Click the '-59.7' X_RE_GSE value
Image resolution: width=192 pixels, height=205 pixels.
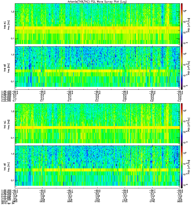[152, 190]
